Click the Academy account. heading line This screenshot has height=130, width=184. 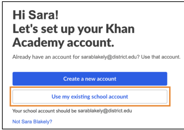click(x=63, y=43)
